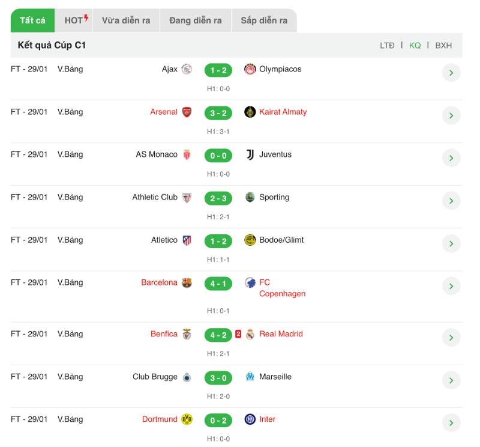
Task: Switch to Vừa diễn ra tab
Action: [126, 20]
